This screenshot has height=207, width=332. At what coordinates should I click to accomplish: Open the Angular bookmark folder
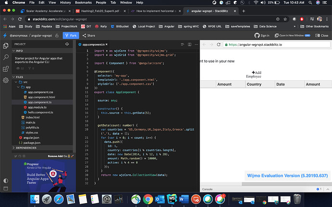point(166,26)
